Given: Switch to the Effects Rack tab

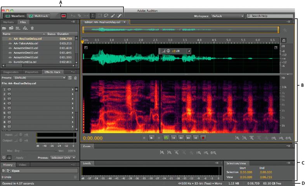Looking at the screenshot, I should point(52,72).
